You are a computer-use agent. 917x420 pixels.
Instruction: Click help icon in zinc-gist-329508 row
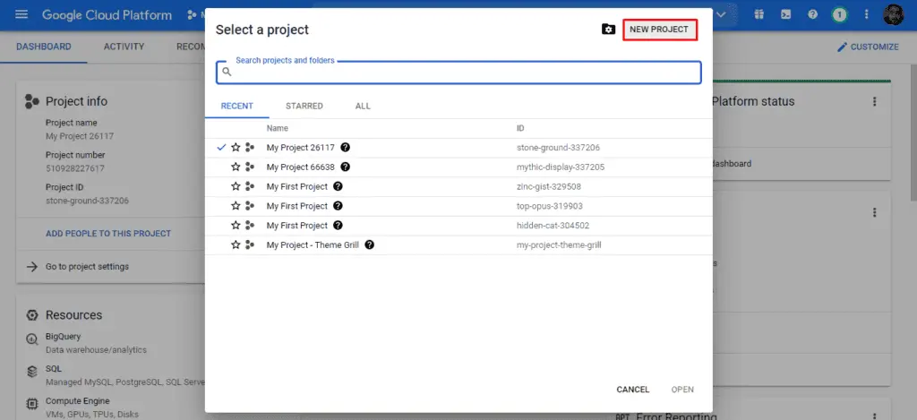pyautogui.click(x=338, y=186)
